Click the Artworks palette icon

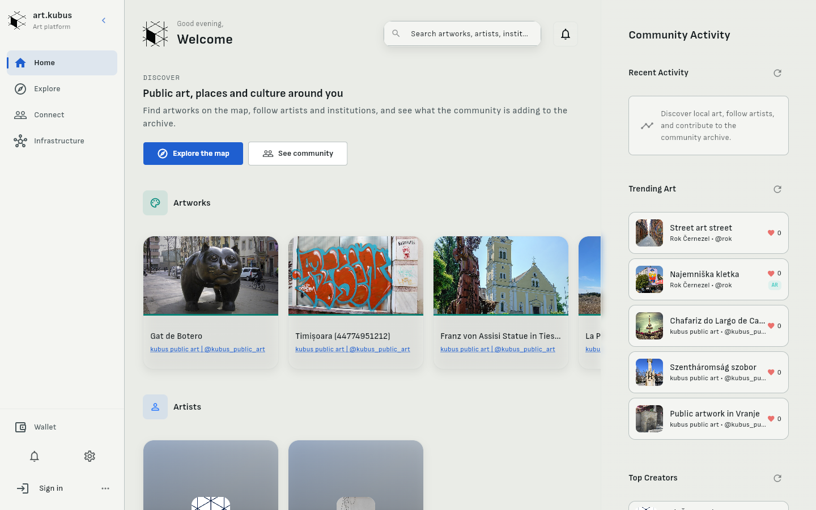click(155, 203)
